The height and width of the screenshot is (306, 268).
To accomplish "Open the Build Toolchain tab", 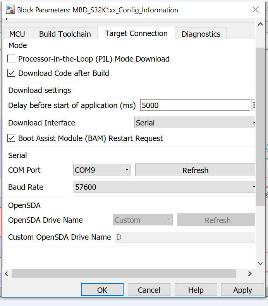I will point(65,34).
